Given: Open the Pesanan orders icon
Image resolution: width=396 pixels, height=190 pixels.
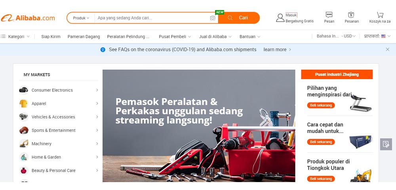Looking at the screenshot, I should (351, 15).
